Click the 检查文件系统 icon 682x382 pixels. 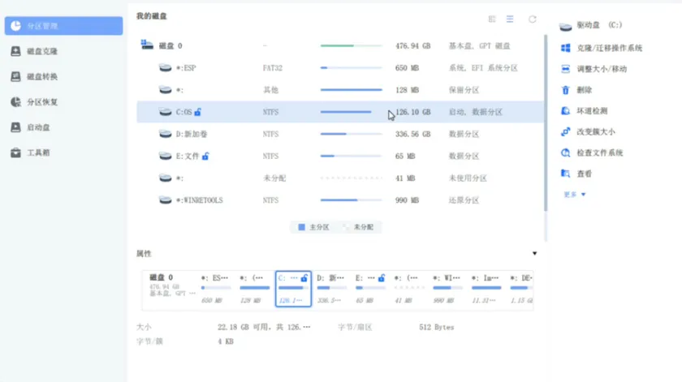coord(565,152)
